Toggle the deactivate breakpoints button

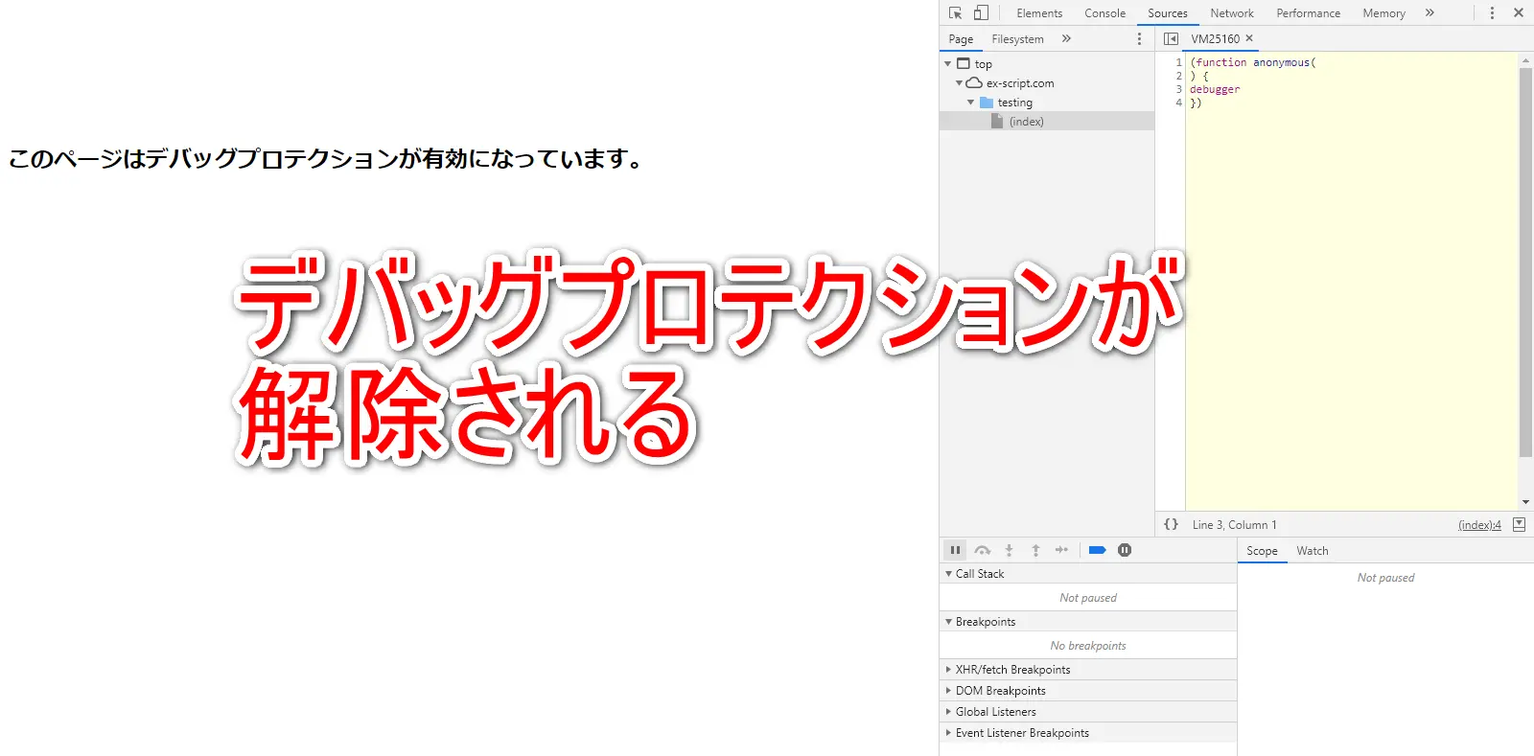1098,550
